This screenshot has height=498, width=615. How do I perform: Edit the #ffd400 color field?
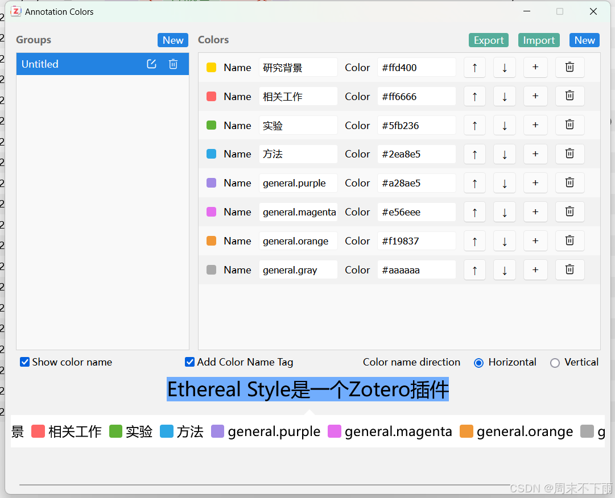click(416, 68)
